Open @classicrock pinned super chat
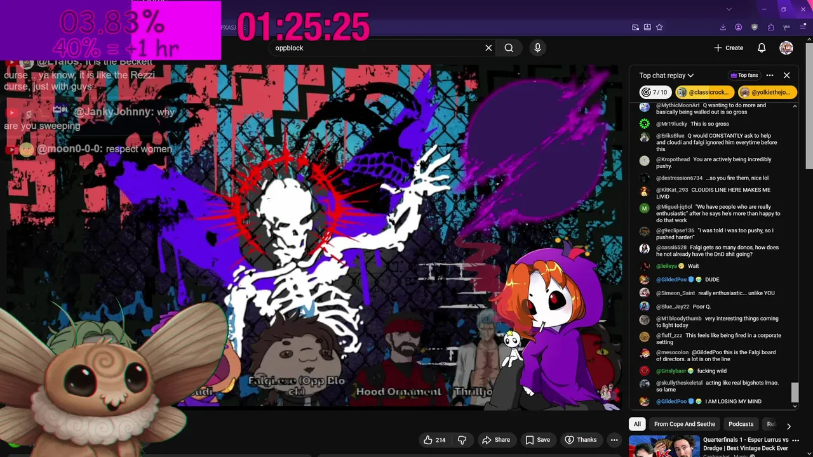This screenshot has width=813, height=457. tap(704, 92)
